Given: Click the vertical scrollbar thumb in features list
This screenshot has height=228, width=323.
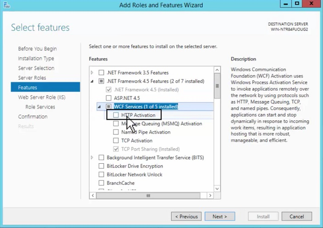Looking at the screenshot, I should point(217,86).
